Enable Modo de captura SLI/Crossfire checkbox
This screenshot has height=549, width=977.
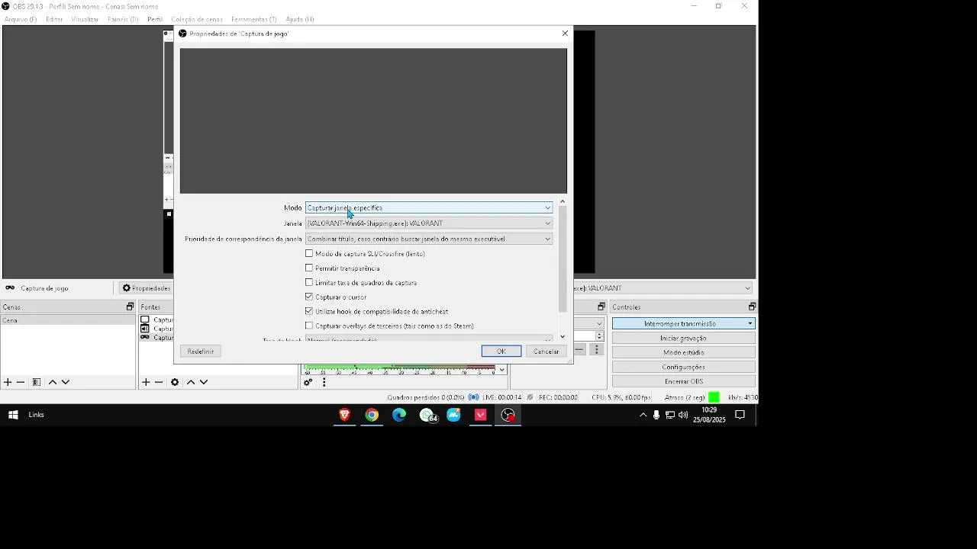pos(309,253)
